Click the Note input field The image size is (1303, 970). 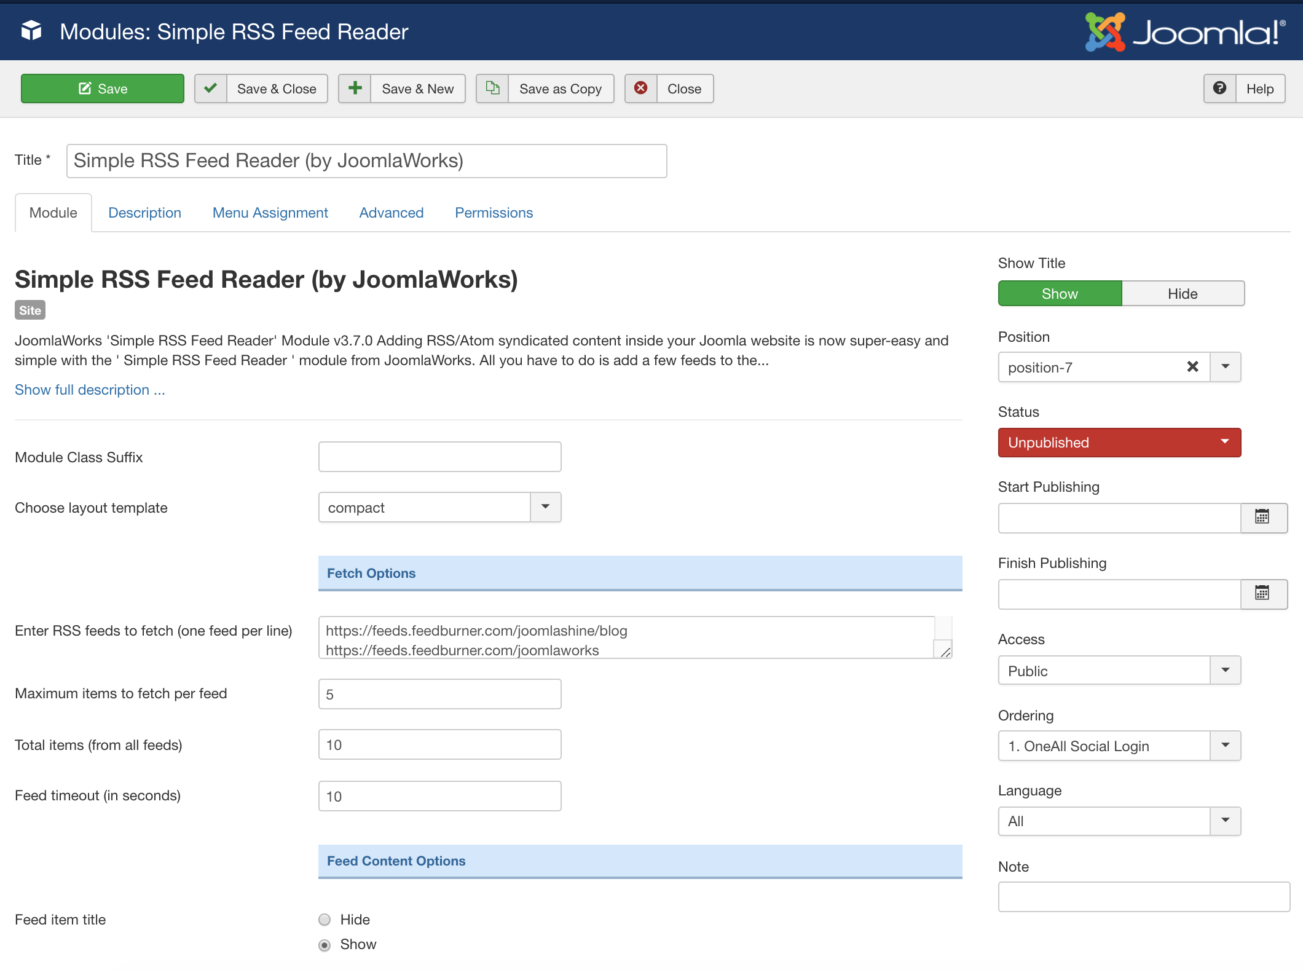[x=1144, y=897]
